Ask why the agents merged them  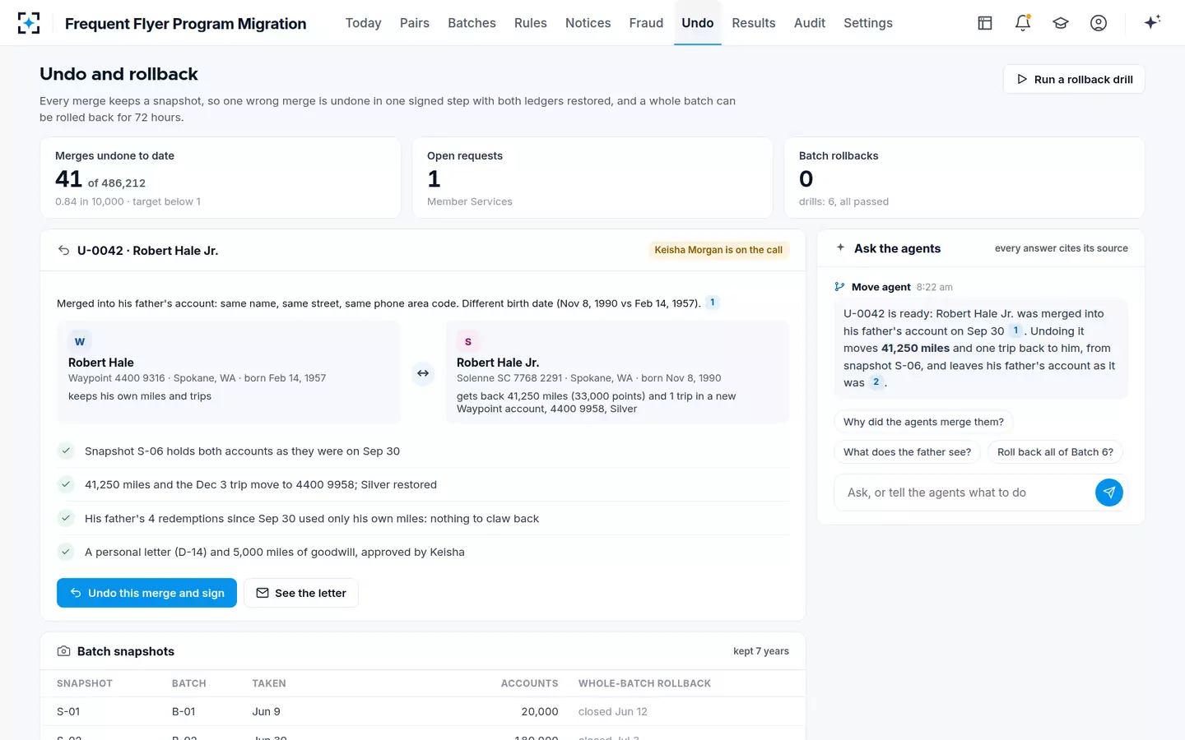pyautogui.click(x=923, y=422)
